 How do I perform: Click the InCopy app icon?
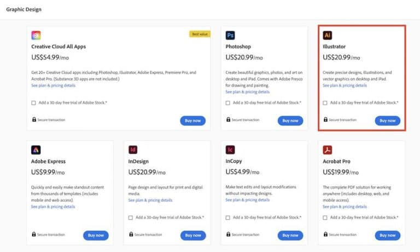click(230, 150)
